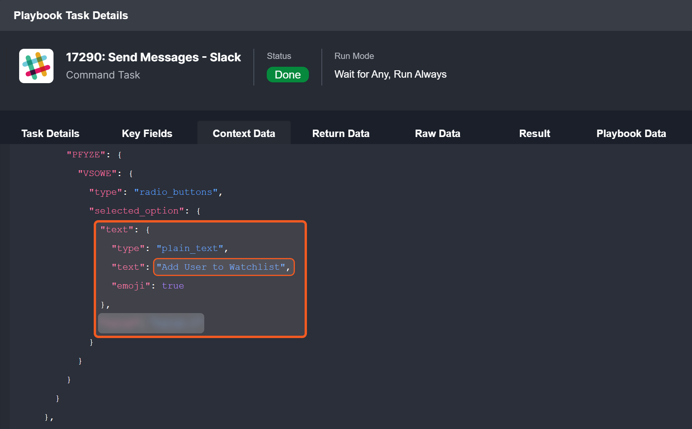Select the Context Data tab
The width and height of the screenshot is (692, 429).
(244, 134)
